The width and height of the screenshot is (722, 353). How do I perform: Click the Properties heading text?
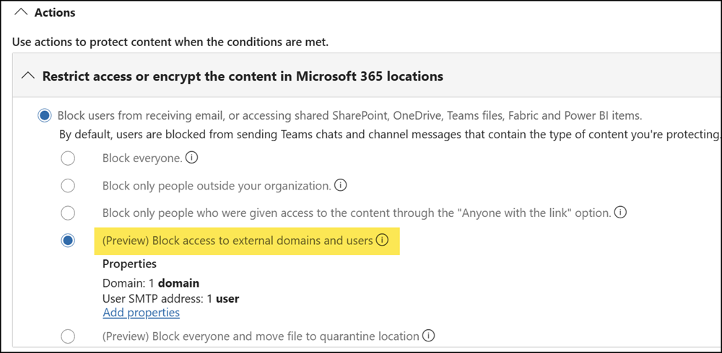[129, 264]
